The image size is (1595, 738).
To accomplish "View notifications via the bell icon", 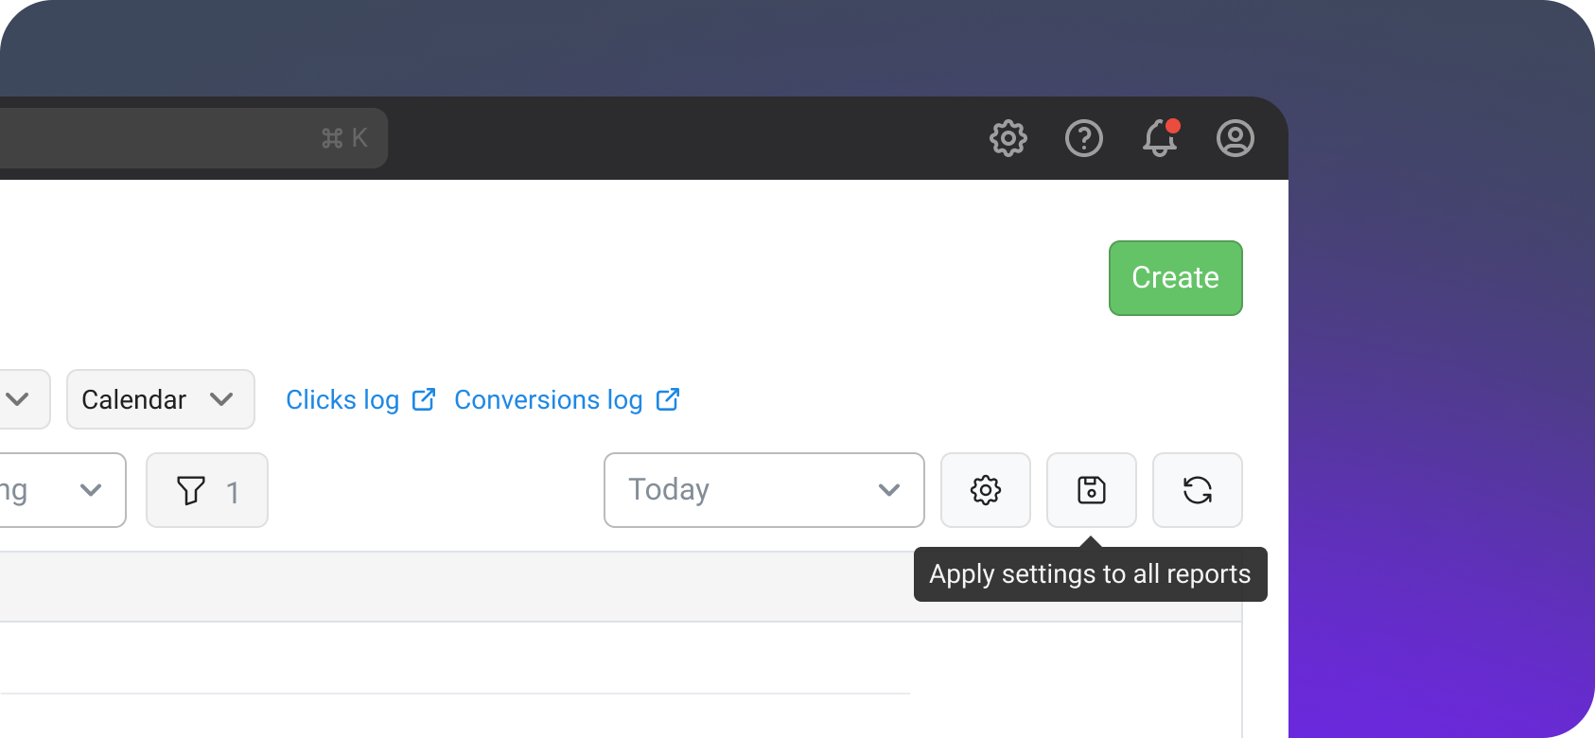I will click(1160, 138).
